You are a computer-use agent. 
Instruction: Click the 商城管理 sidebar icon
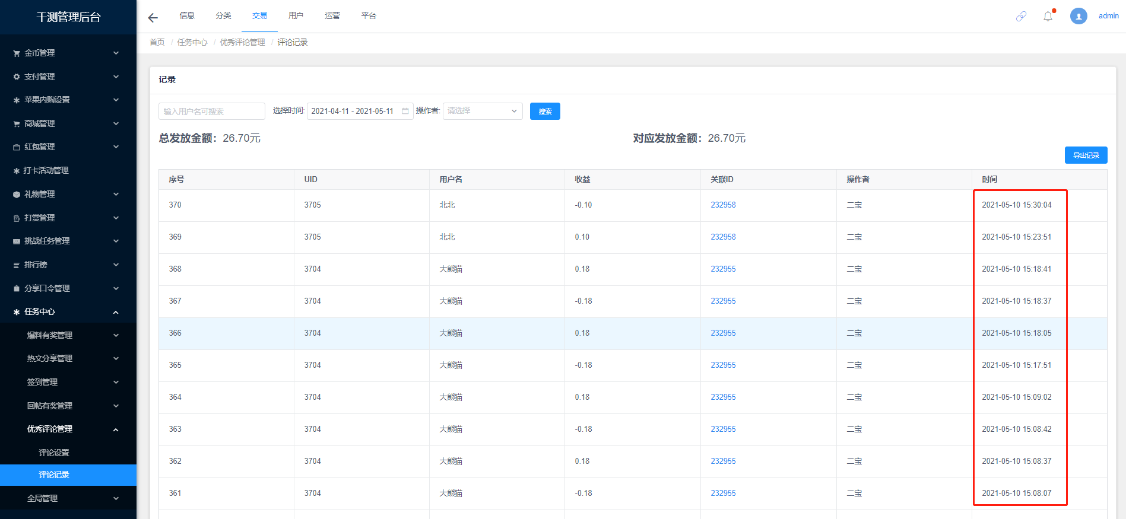tap(17, 124)
